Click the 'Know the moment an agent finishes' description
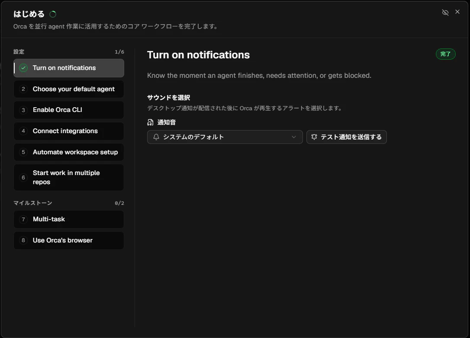The image size is (470, 338). [x=259, y=76]
